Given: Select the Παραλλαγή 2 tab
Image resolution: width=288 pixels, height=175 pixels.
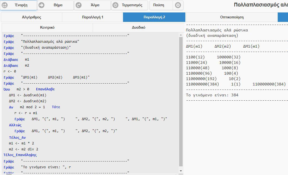Looking at the screenshot, I should 154,17.
